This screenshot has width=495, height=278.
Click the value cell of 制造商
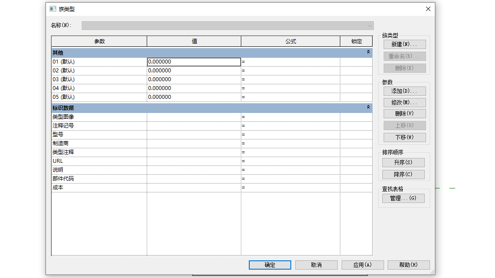coord(194,143)
